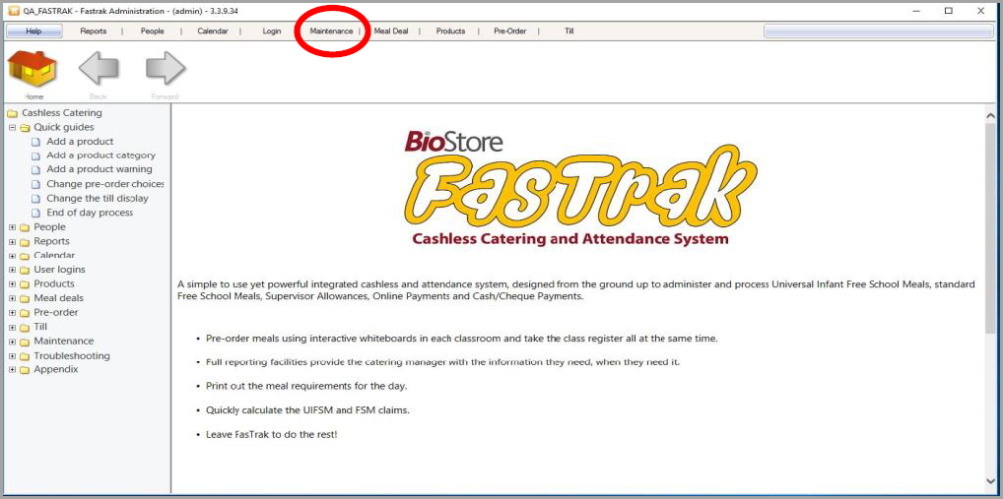
Task: Click the Add a product warning page icon
Action: click(35, 170)
